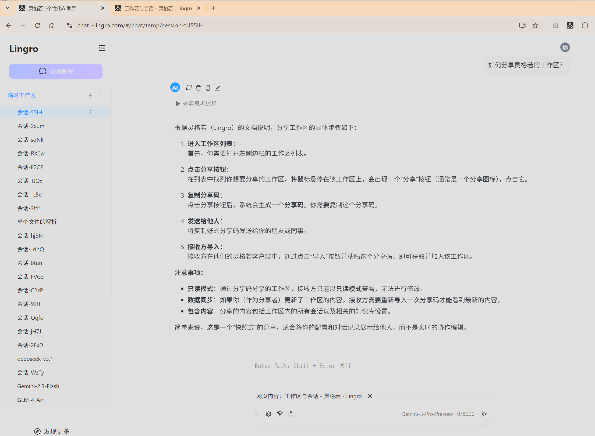
Task: Toggle web search icon in input area
Action: click(x=280, y=414)
